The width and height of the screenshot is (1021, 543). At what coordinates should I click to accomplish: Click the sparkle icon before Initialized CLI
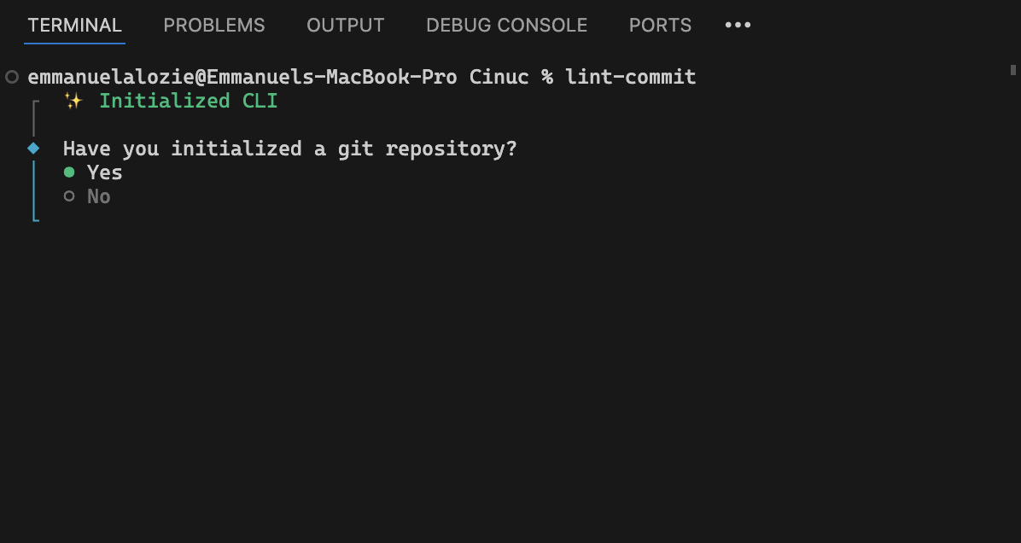[x=74, y=101]
